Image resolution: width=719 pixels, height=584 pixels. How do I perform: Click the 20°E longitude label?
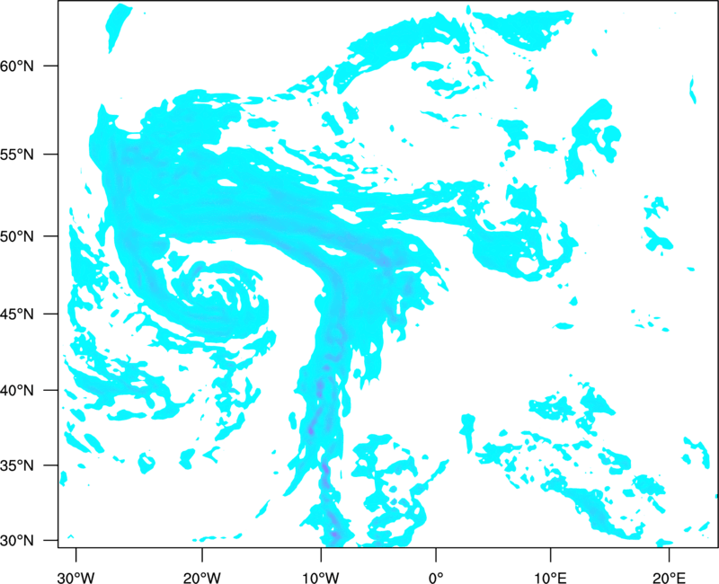(669, 578)
